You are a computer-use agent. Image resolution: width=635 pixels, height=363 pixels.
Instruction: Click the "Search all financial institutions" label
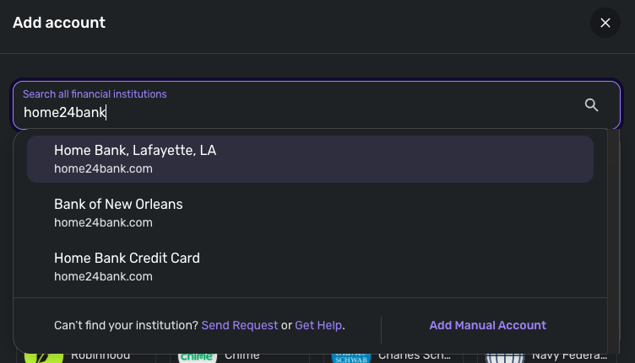[95, 94]
